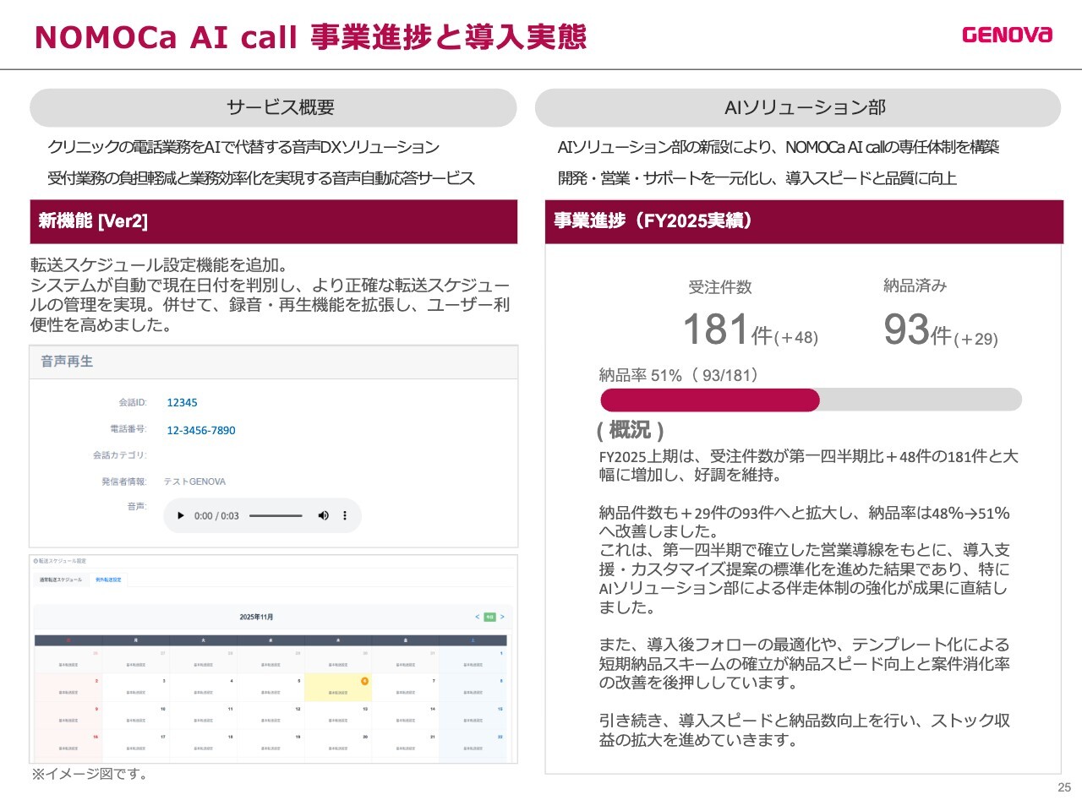Screen dimensions: 1082x811
Task: Click the サービス概要 header pill
Action: (273, 108)
